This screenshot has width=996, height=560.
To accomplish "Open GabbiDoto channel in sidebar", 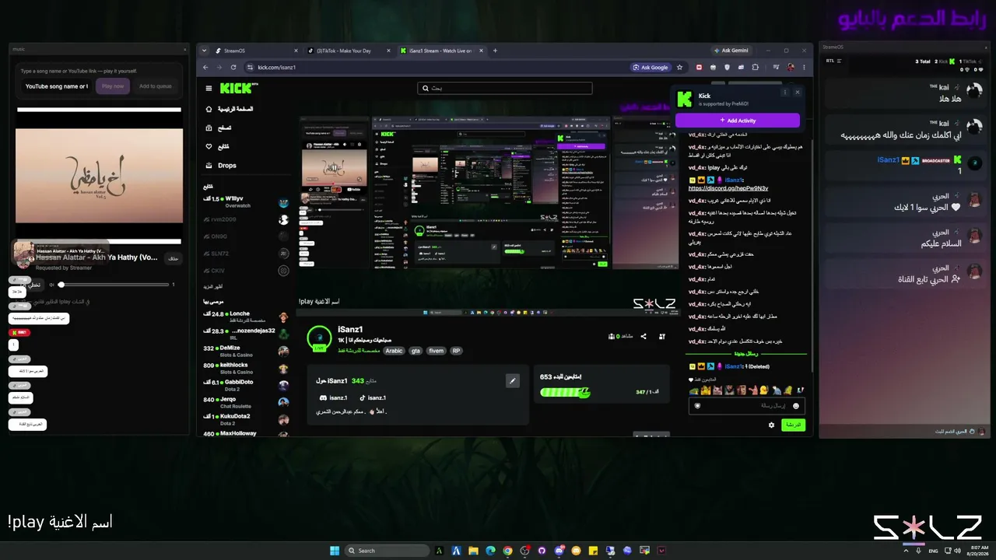I will click(x=246, y=385).
